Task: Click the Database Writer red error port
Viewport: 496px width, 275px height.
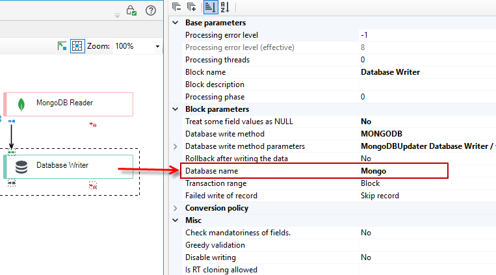Action: (x=93, y=186)
